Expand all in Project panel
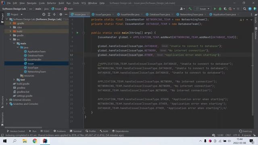Image resolution: width=258 pixels, height=145 pixels. [49, 14]
